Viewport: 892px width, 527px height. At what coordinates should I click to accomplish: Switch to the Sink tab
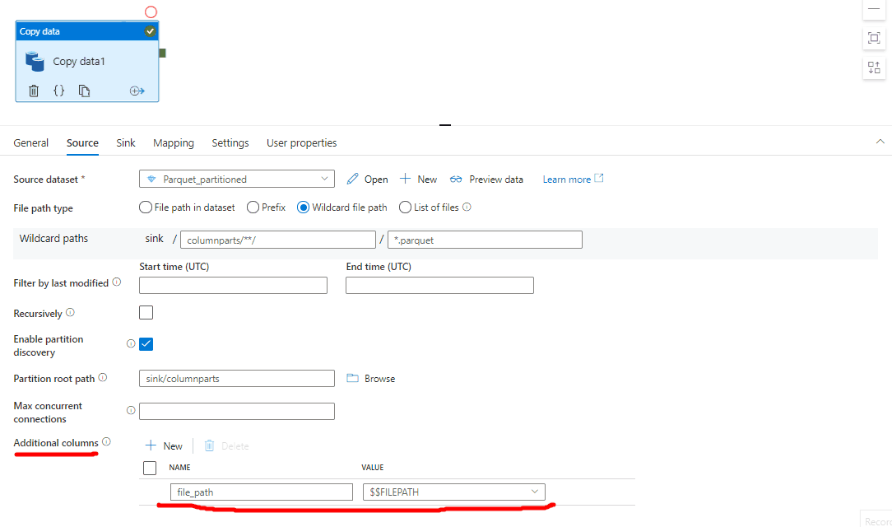pyautogui.click(x=125, y=142)
